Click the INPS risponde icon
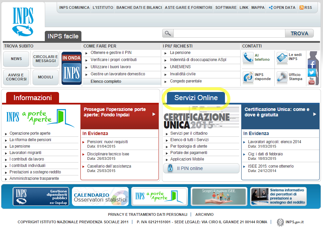Screen dimensions: 323x227 248,77
